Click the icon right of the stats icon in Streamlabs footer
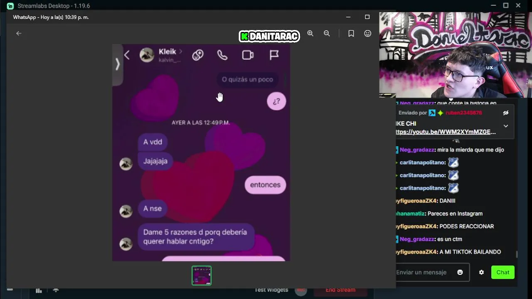The height and width of the screenshot is (299, 532). click(56, 290)
